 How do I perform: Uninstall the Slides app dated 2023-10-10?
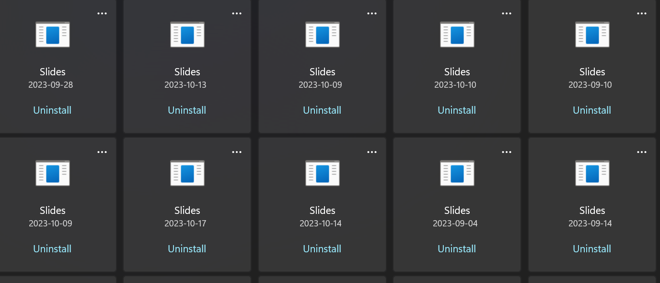[457, 110]
